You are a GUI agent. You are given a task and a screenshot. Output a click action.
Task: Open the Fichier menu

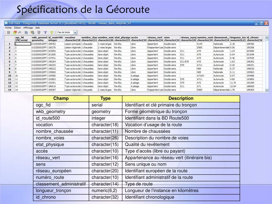tap(8, 28)
